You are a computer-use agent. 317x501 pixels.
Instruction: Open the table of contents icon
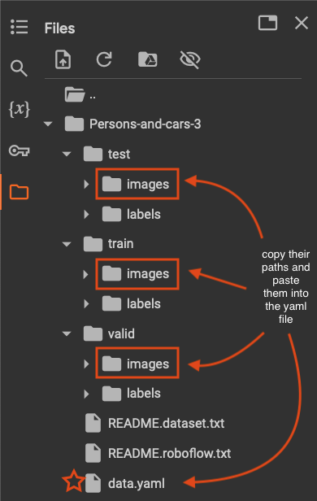pyautogui.click(x=20, y=27)
